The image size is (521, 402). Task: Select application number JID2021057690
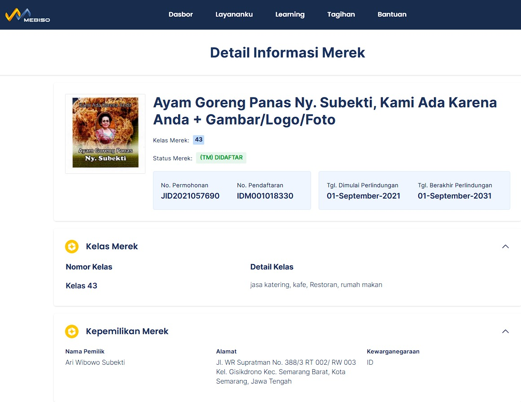tap(190, 196)
